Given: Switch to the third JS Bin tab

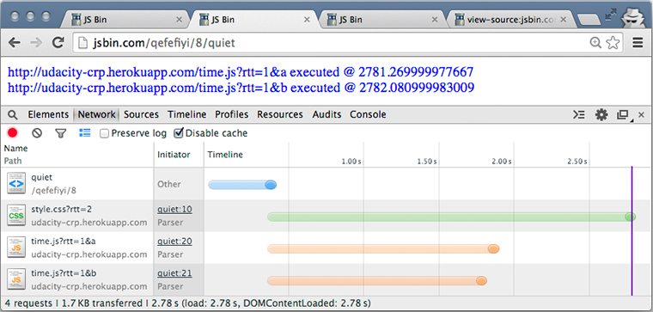Looking at the screenshot, I should [381, 19].
